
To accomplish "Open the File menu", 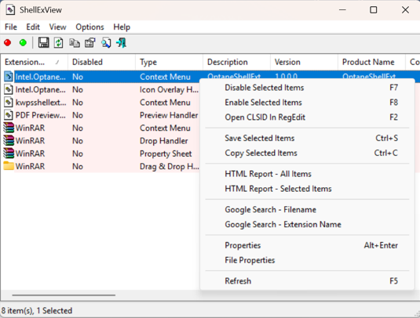I will [x=11, y=27].
